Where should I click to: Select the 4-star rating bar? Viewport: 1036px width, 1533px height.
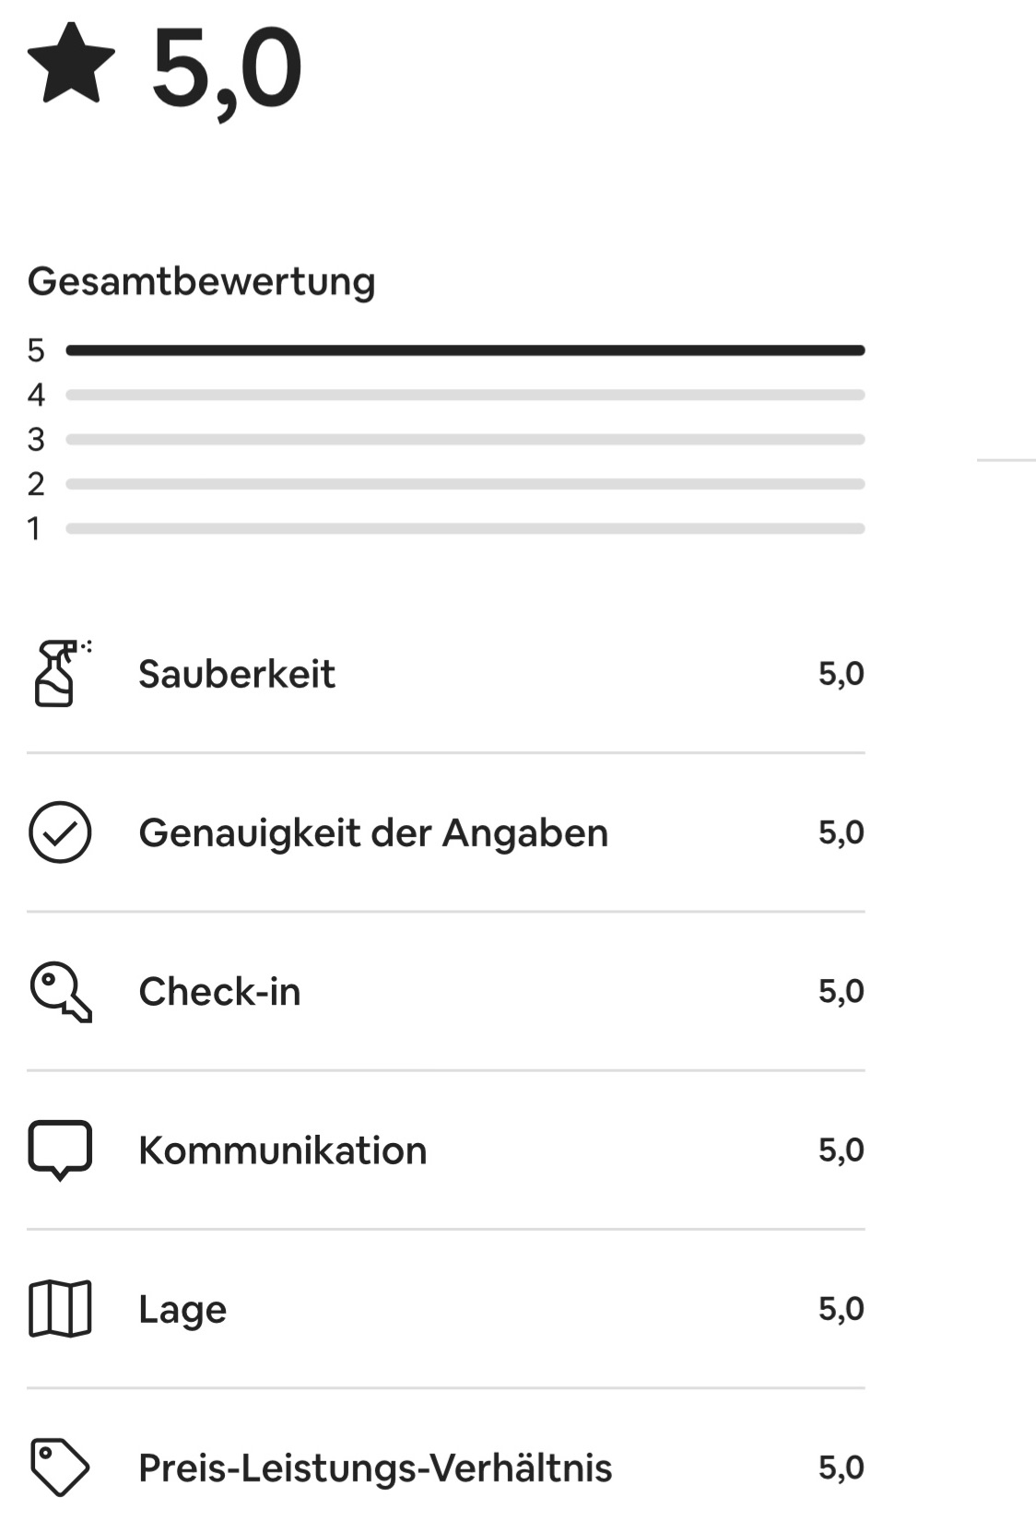[x=465, y=395]
